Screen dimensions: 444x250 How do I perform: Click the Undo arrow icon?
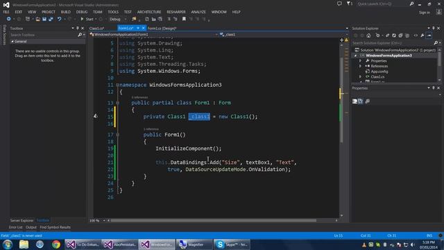[x=60, y=19]
